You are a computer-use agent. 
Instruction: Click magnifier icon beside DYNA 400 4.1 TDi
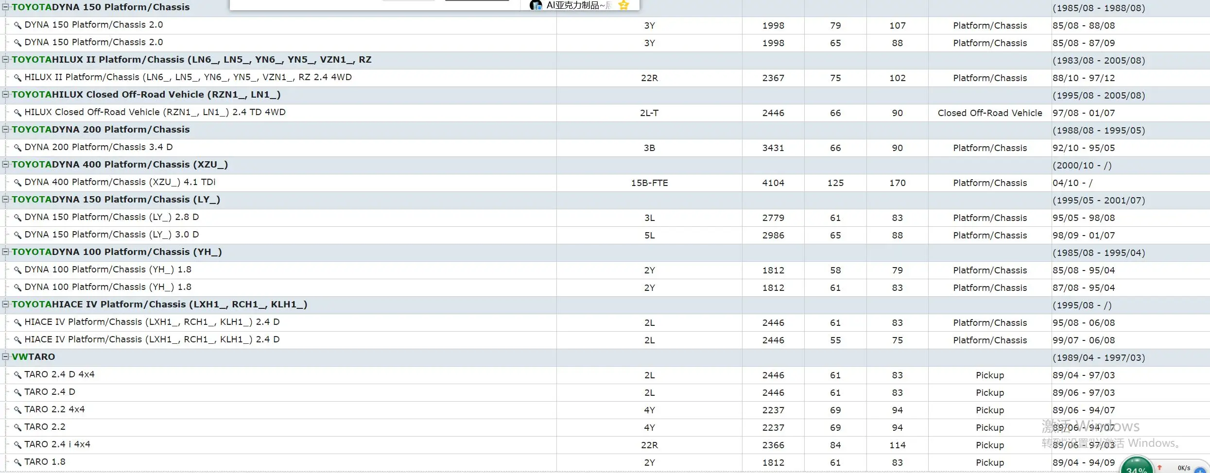(x=17, y=183)
